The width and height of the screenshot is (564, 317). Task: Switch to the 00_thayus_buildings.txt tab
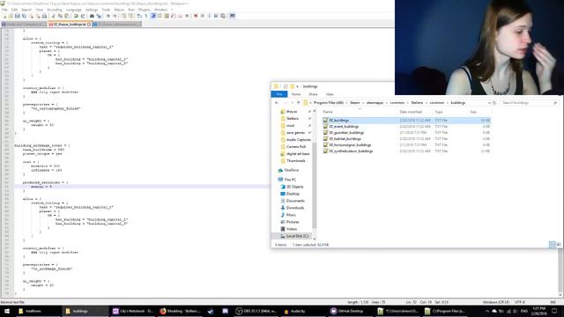pyautogui.click(x=69, y=25)
